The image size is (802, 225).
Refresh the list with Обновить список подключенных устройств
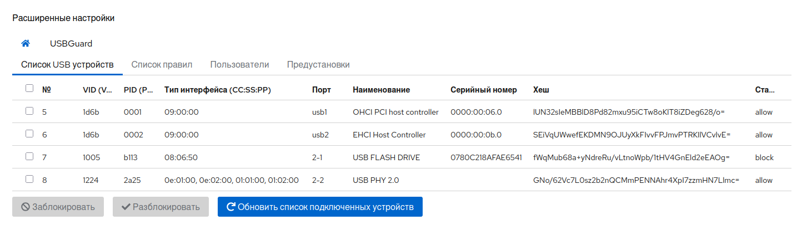pyautogui.click(x=320, y=207)
